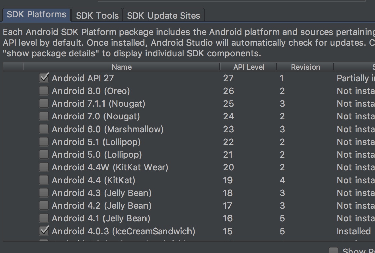Check Android 4.3 (Jelly Bean) platform
The image size is (375, 253).
tap(44, 193)
